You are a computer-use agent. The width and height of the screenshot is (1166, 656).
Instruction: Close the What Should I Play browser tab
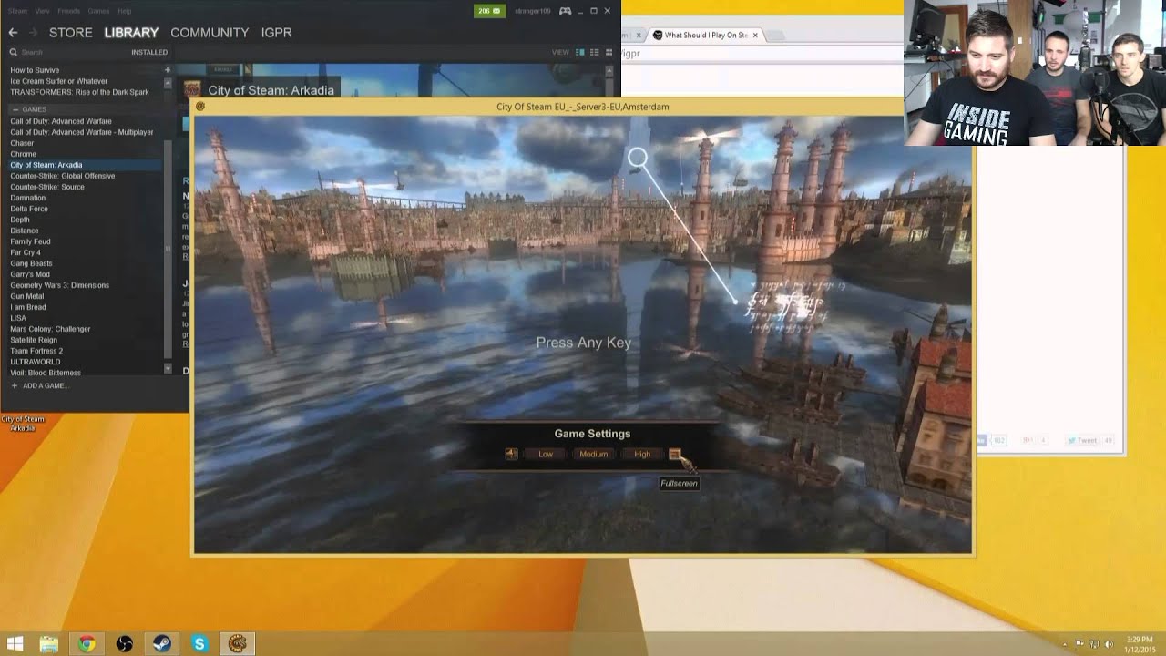[x=755, y=36]
